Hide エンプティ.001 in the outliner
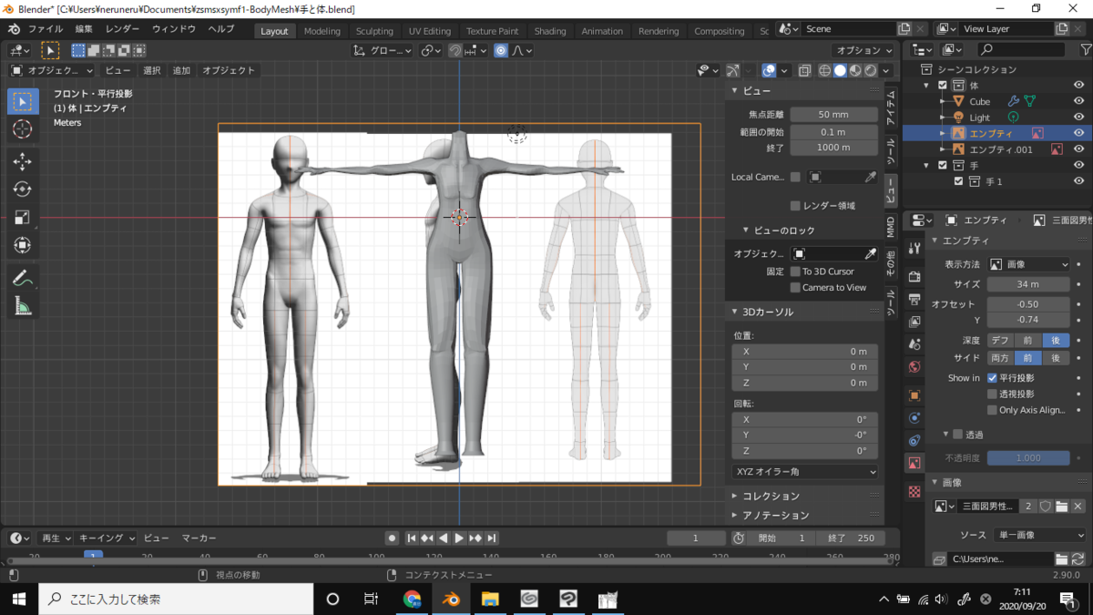1093x615 pixels. click(x=1078, y=149)
